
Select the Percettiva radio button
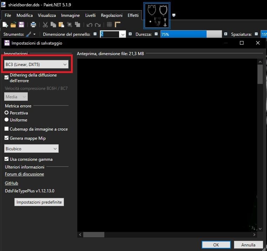click(x=6, y=113)
